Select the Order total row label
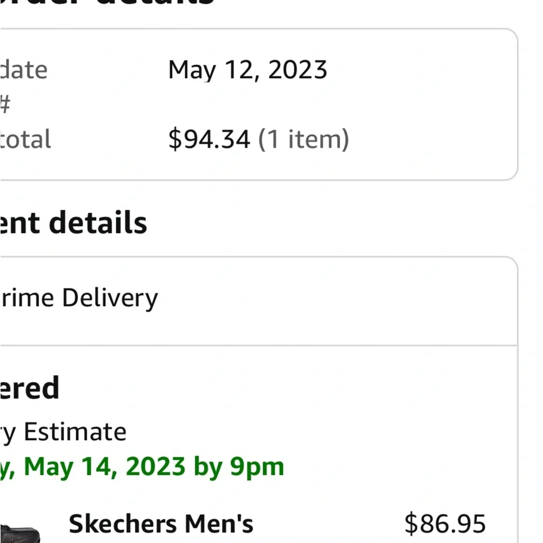The width and height of the screenshot is (543, 543). 26,140
